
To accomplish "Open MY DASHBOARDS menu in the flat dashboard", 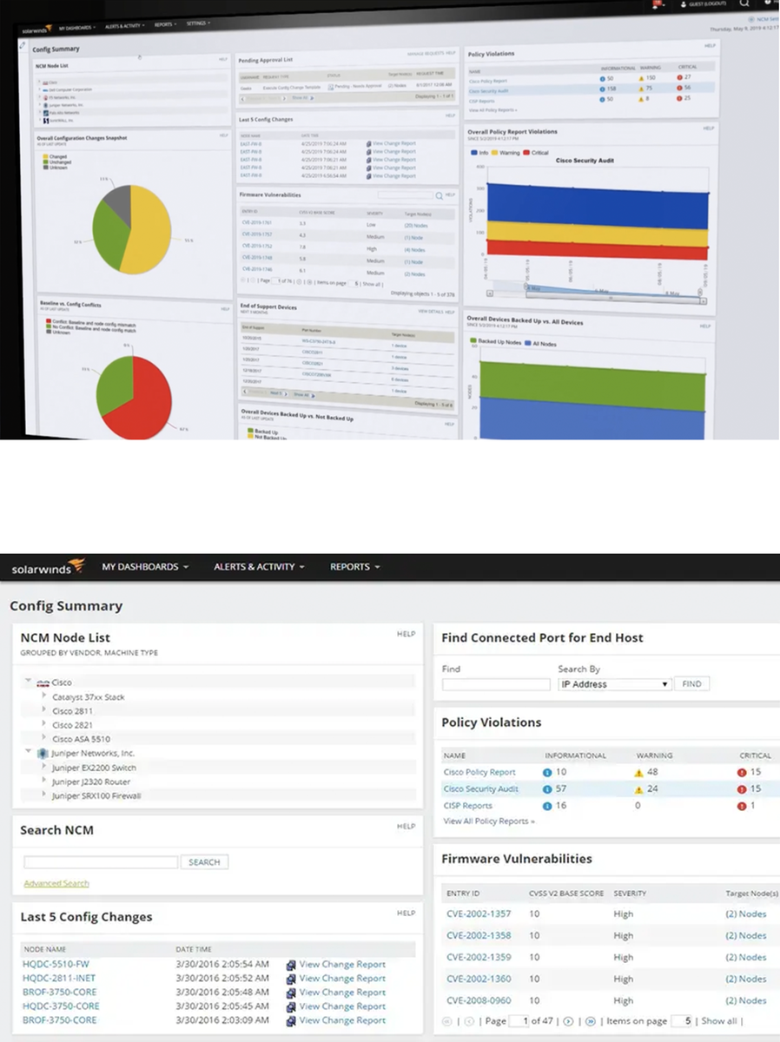I will 145,567.
